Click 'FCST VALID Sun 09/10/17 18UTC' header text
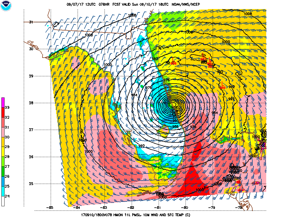 pos(140,4)
